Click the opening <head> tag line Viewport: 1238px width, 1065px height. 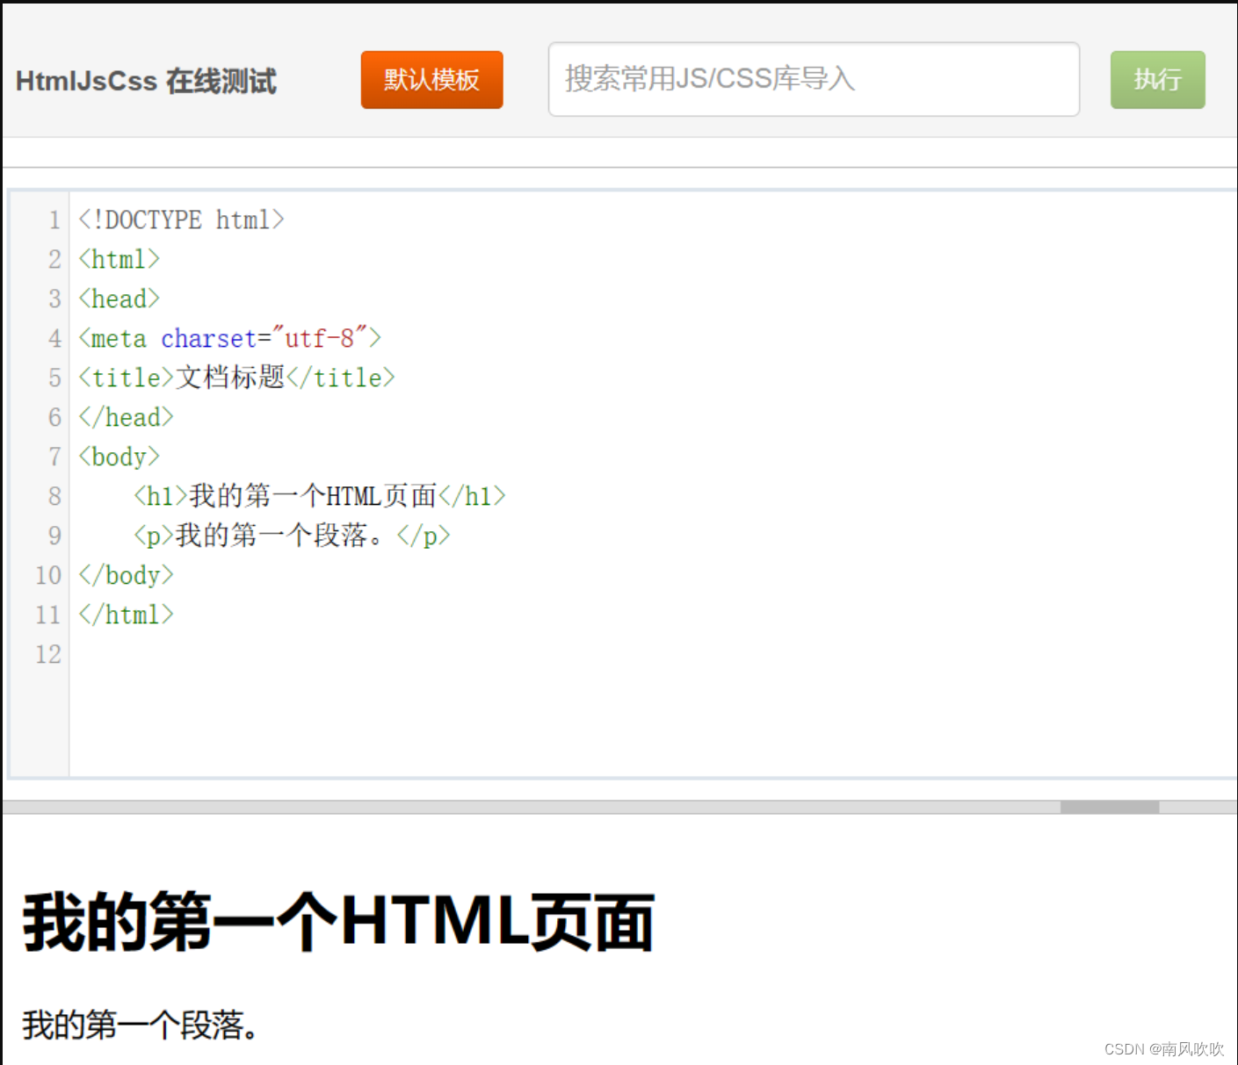[119, 299]
